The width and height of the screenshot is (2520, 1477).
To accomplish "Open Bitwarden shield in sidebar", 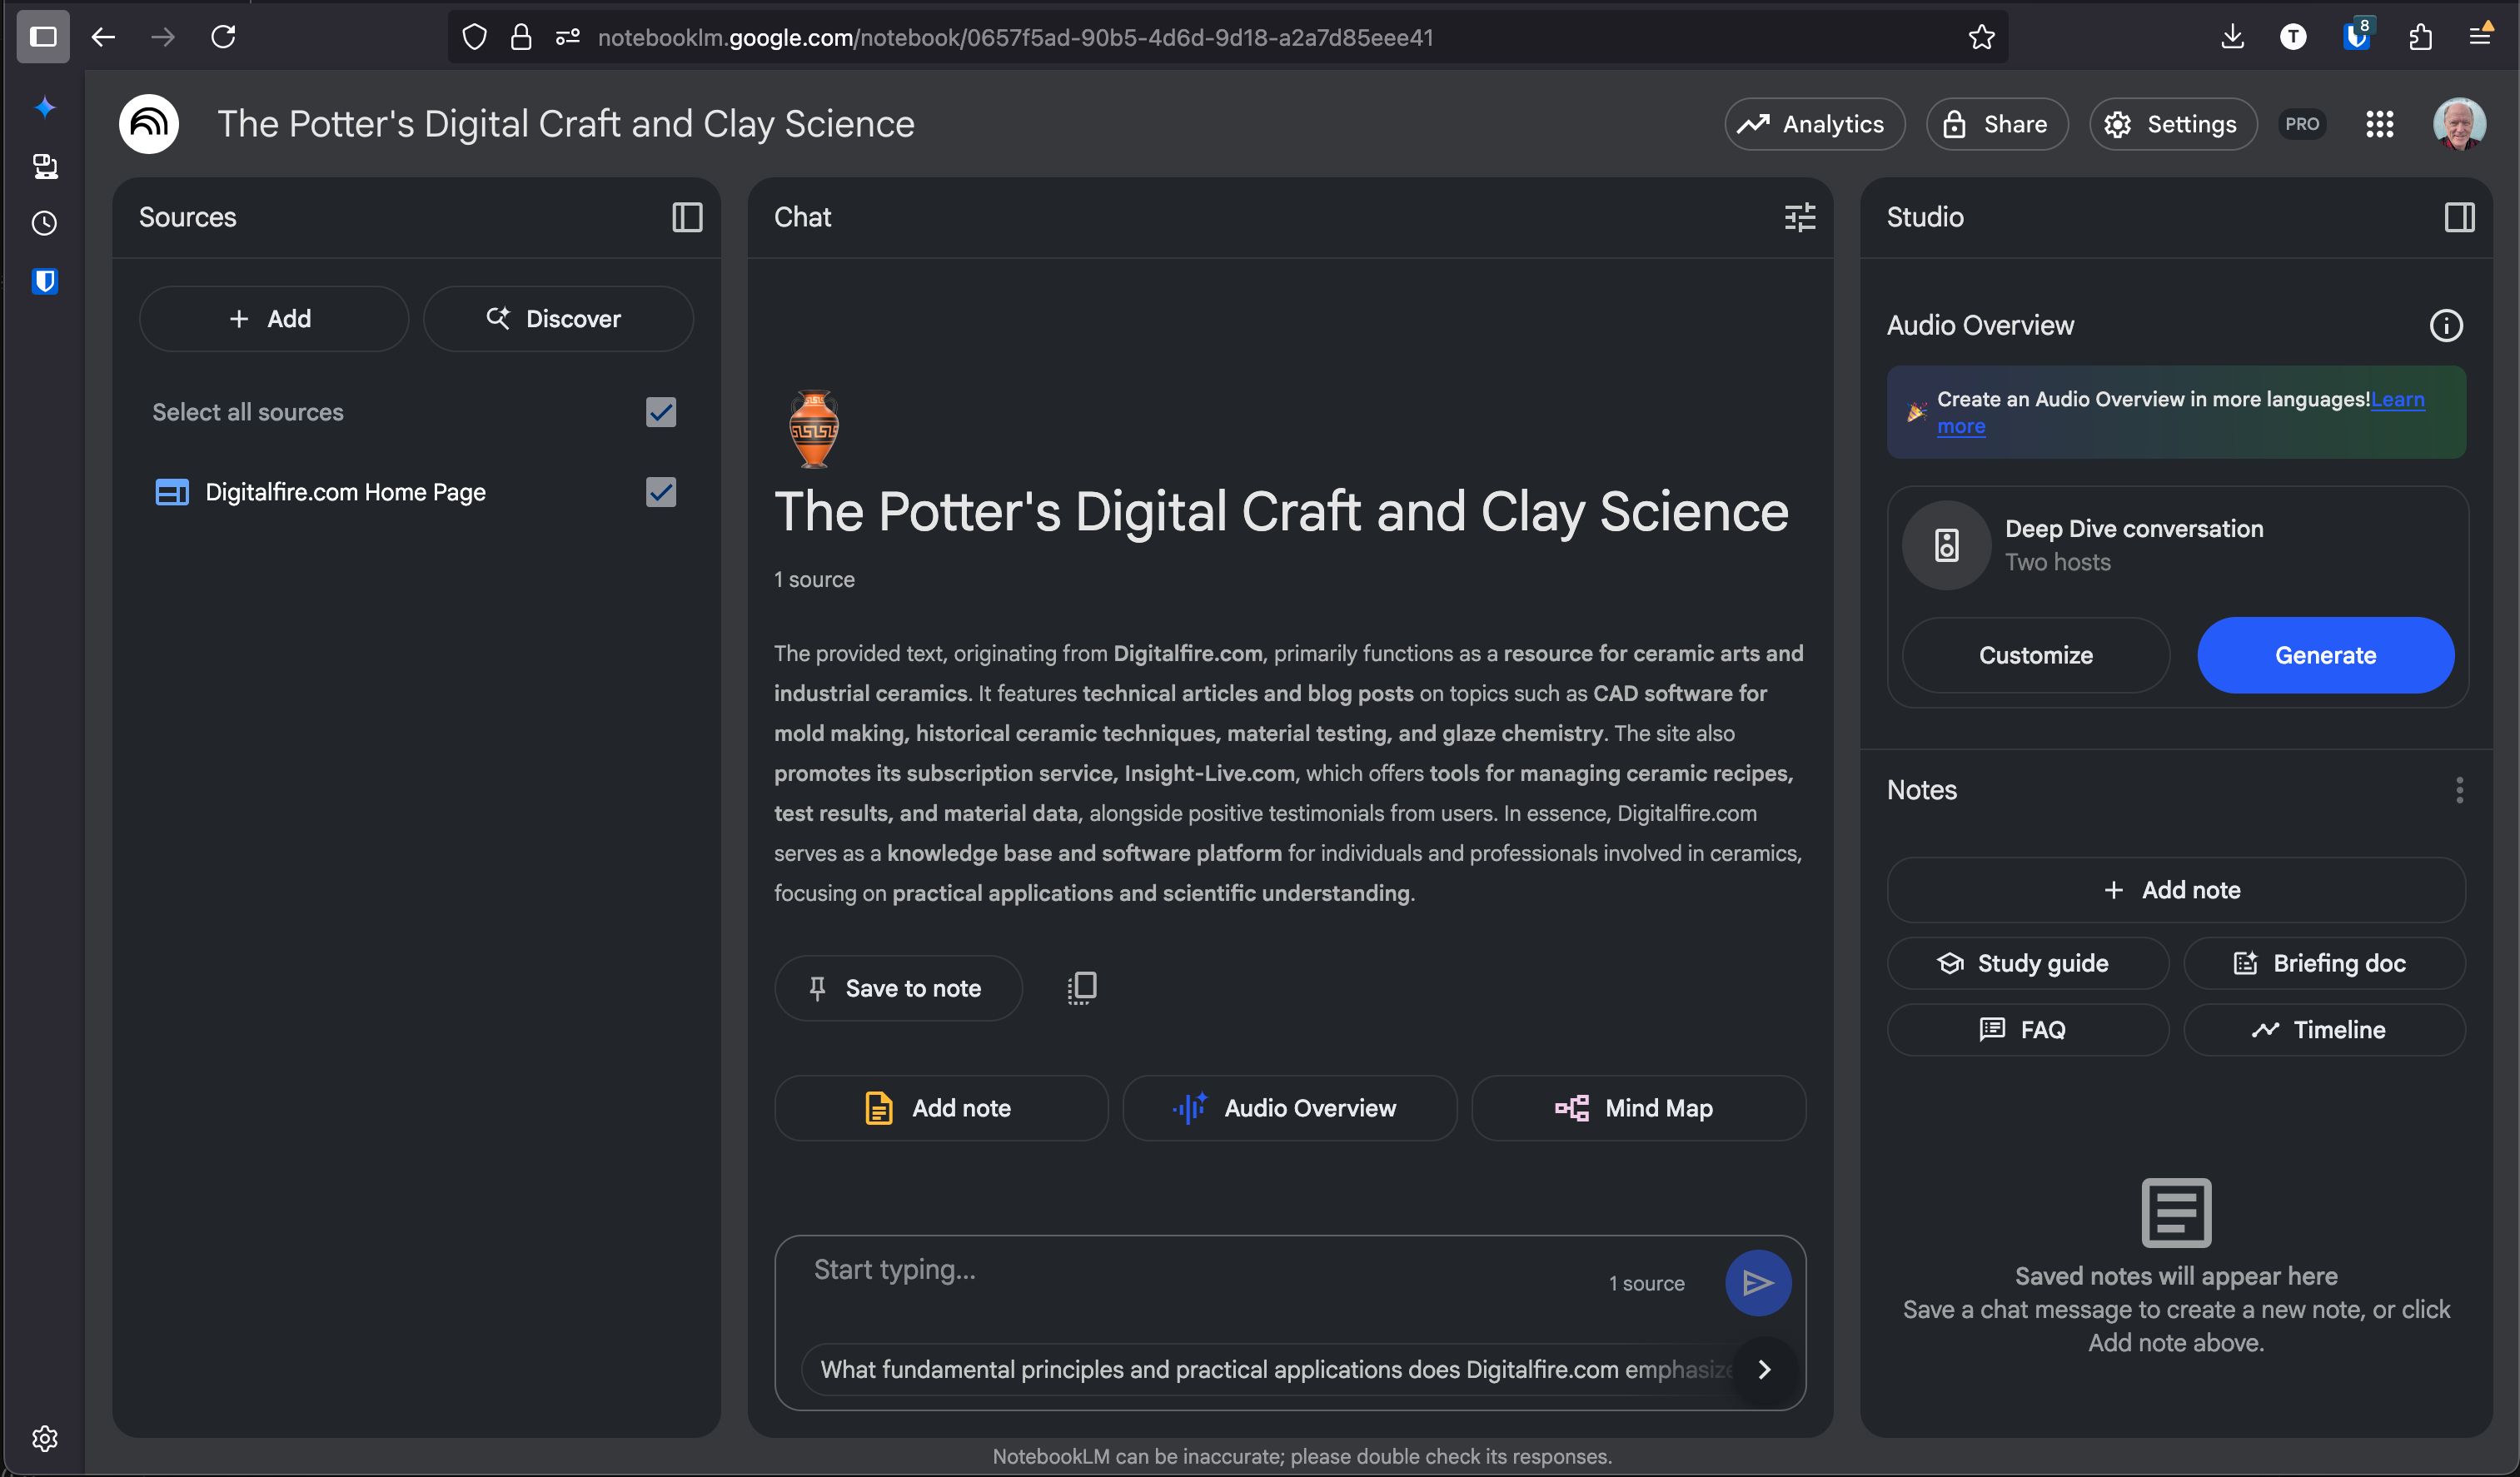I will (44, 281).
